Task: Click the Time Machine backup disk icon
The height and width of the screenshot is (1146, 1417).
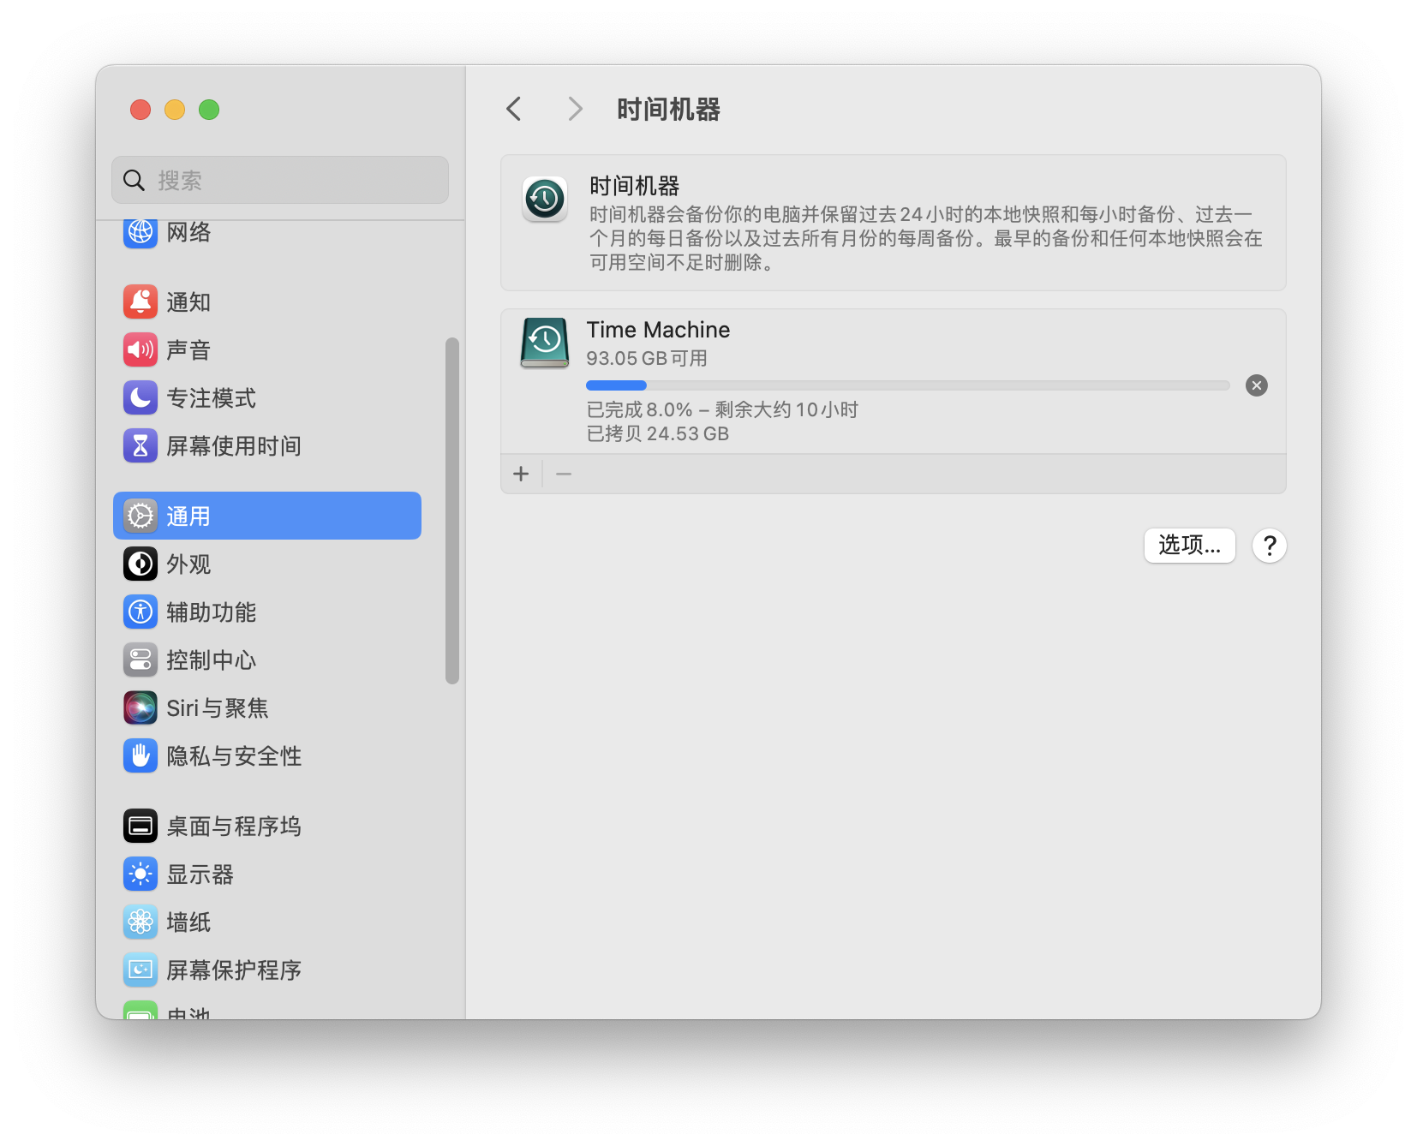Action: 545,343
